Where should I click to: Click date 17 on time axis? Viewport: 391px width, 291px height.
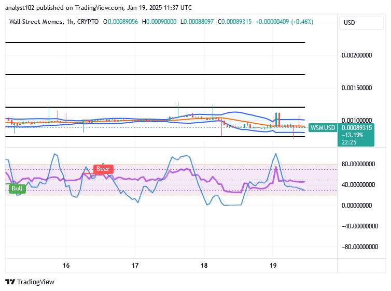pyautogui.click(x=135, y=265)
